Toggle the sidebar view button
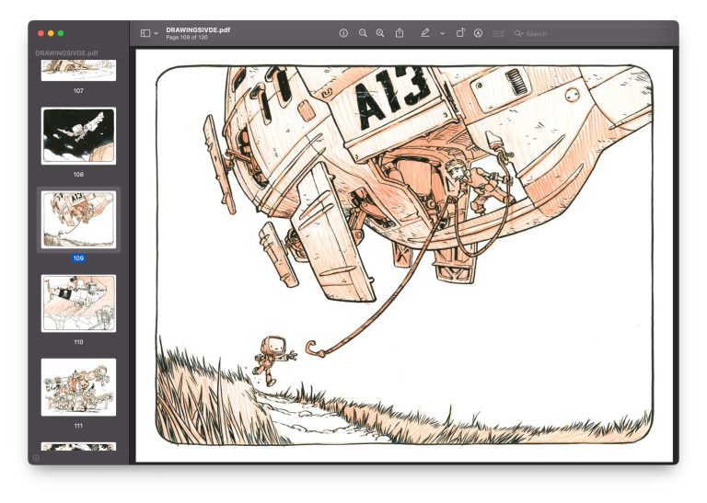This screenshot has height=503, width=707. [x=145, y=33]
